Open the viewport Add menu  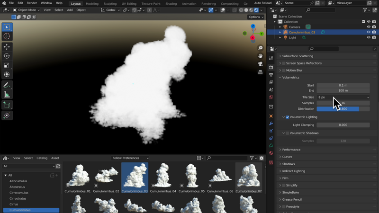[70, 10]
